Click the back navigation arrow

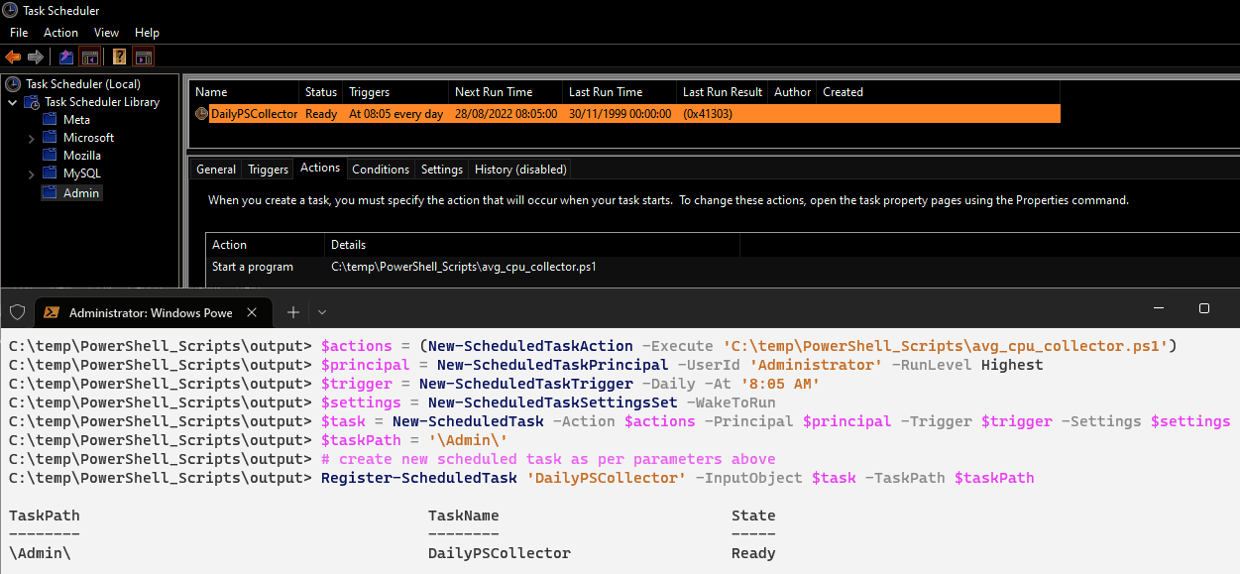pos(13,57)
